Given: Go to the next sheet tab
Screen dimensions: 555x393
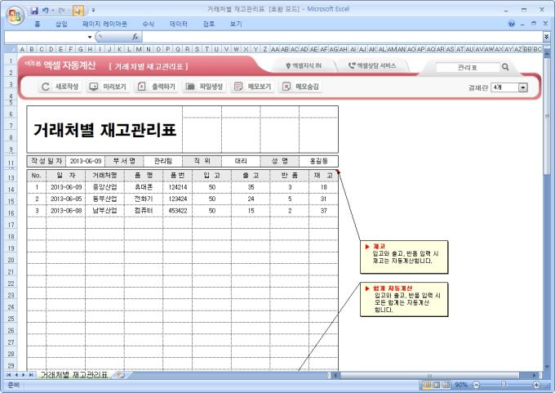Looking at the screenshot, I should (x=24, y=375).
